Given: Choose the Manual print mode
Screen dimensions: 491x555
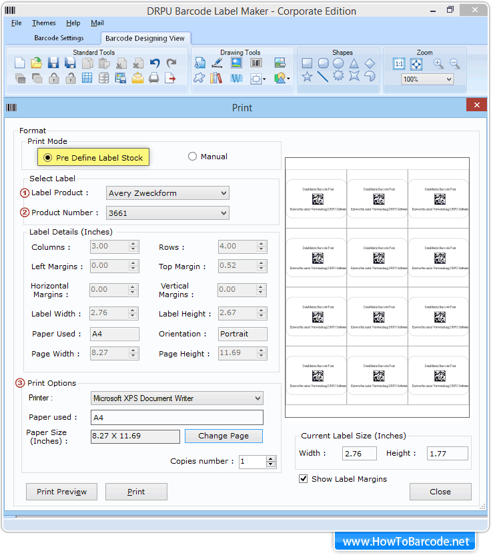Looking at the screenshot, I should coord(192,157).
